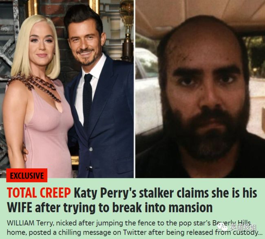Click the name "WILLIAM Terry" in summary
Image resolution: width=265 pixels, height=239 pixels.
30,223
